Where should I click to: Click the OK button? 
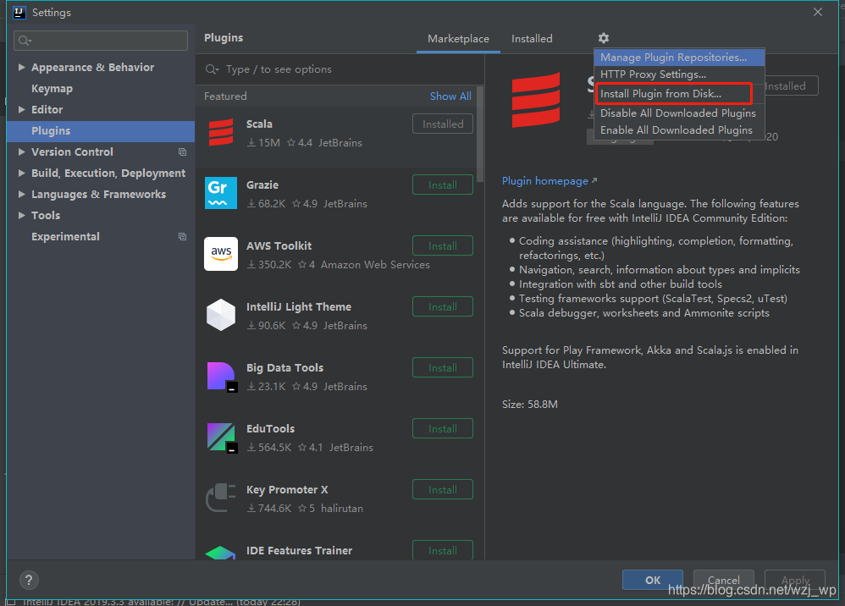[653, 580]
